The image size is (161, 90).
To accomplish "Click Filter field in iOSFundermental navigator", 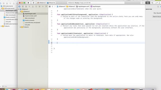I will 10,86.
